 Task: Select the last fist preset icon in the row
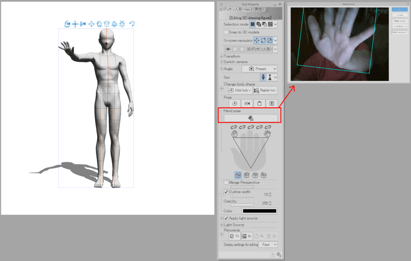(x=264, y=175)
